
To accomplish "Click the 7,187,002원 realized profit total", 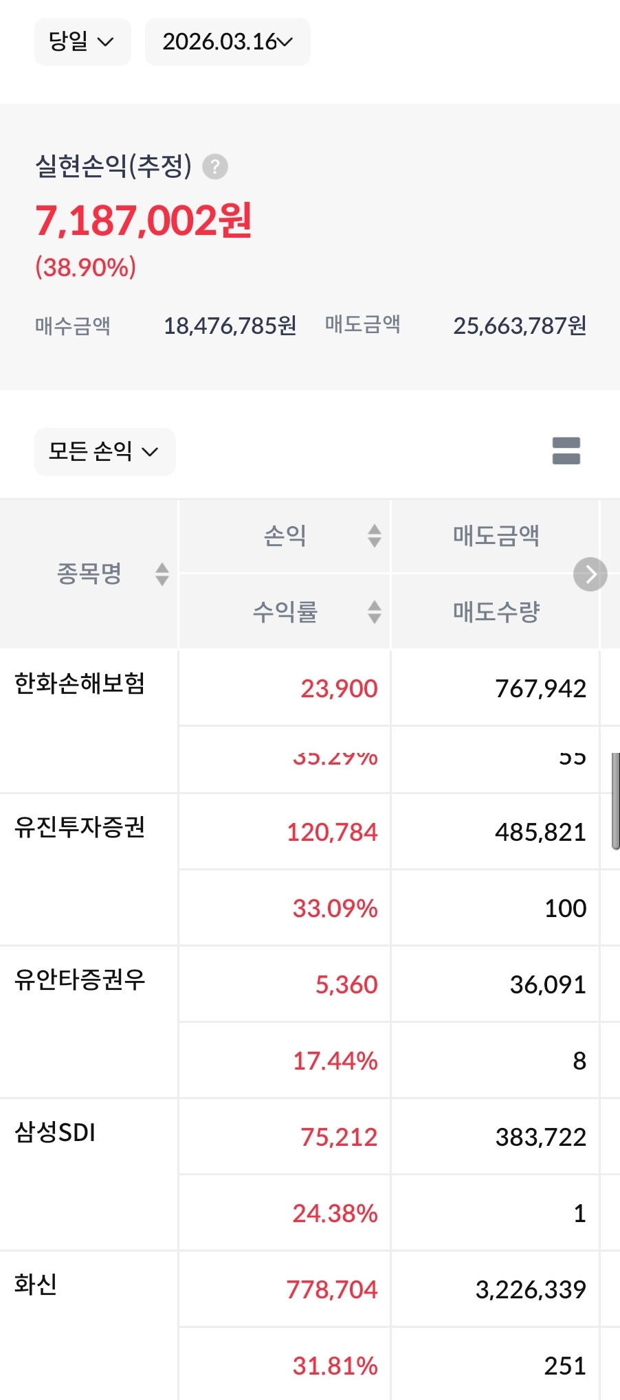I will tap(144, 221).
